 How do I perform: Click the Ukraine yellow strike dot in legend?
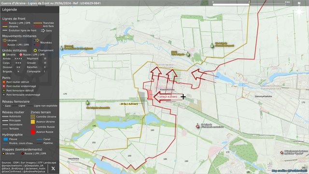3,154
